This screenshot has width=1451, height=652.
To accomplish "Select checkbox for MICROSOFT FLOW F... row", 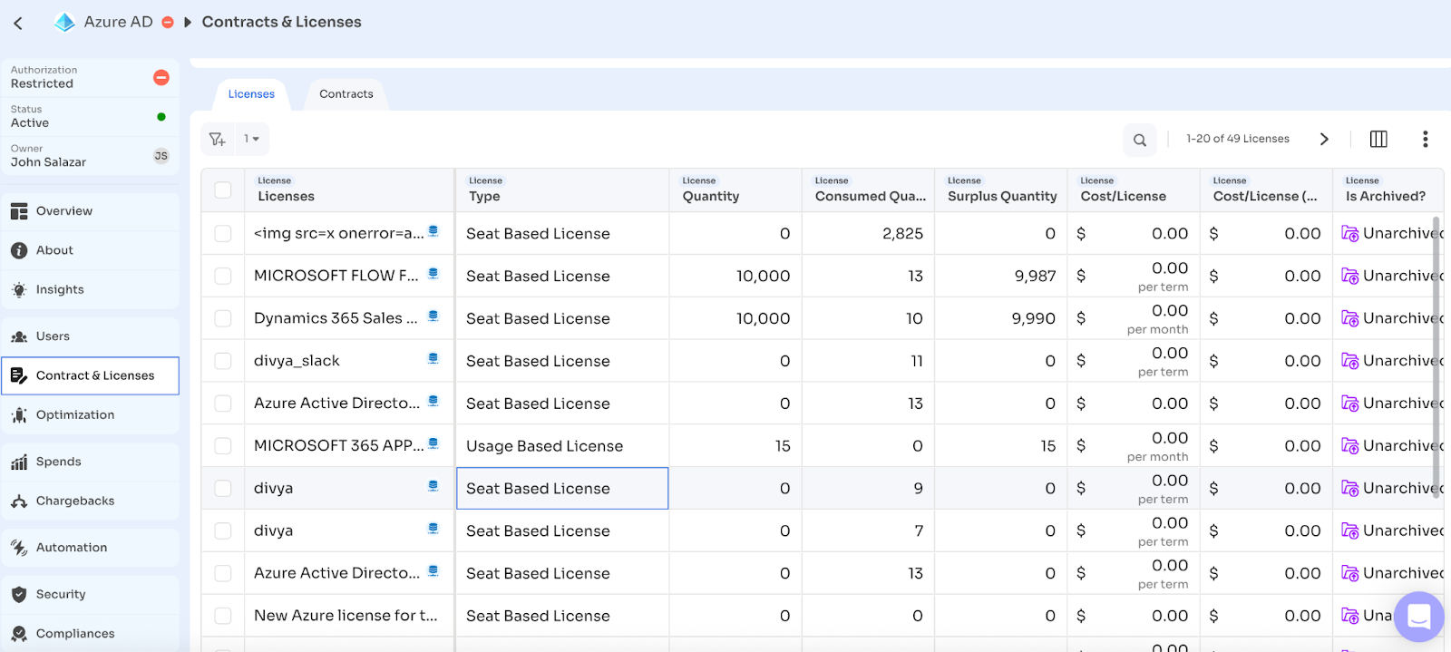I will (223, 277).
